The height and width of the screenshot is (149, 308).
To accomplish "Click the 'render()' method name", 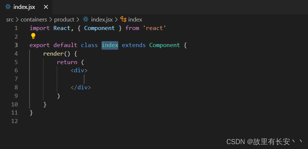I will click(57, 54).
